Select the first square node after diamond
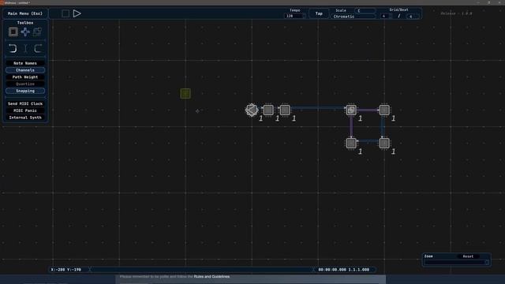505x284 pixels. tap(268, 110)
